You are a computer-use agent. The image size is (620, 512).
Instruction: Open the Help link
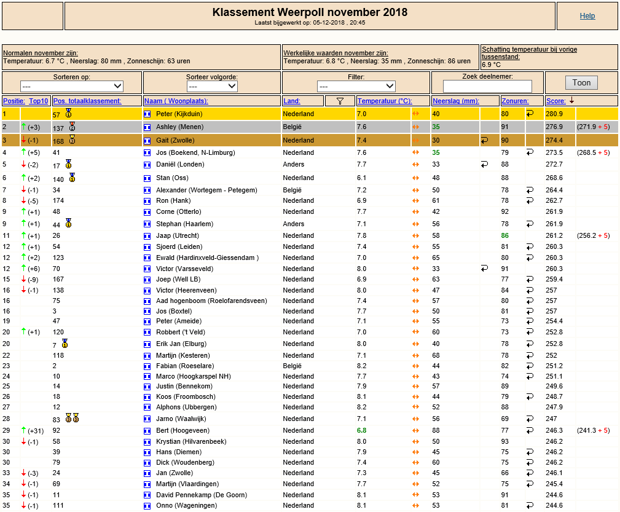point(587,16)
